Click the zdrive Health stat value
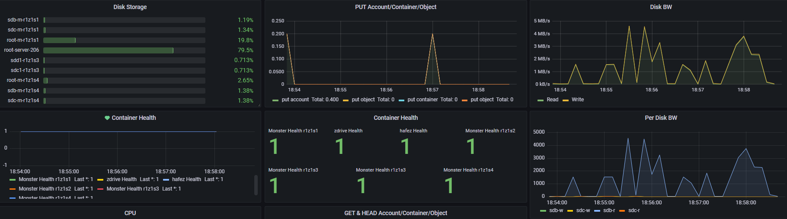 click(x=339, y=147)
